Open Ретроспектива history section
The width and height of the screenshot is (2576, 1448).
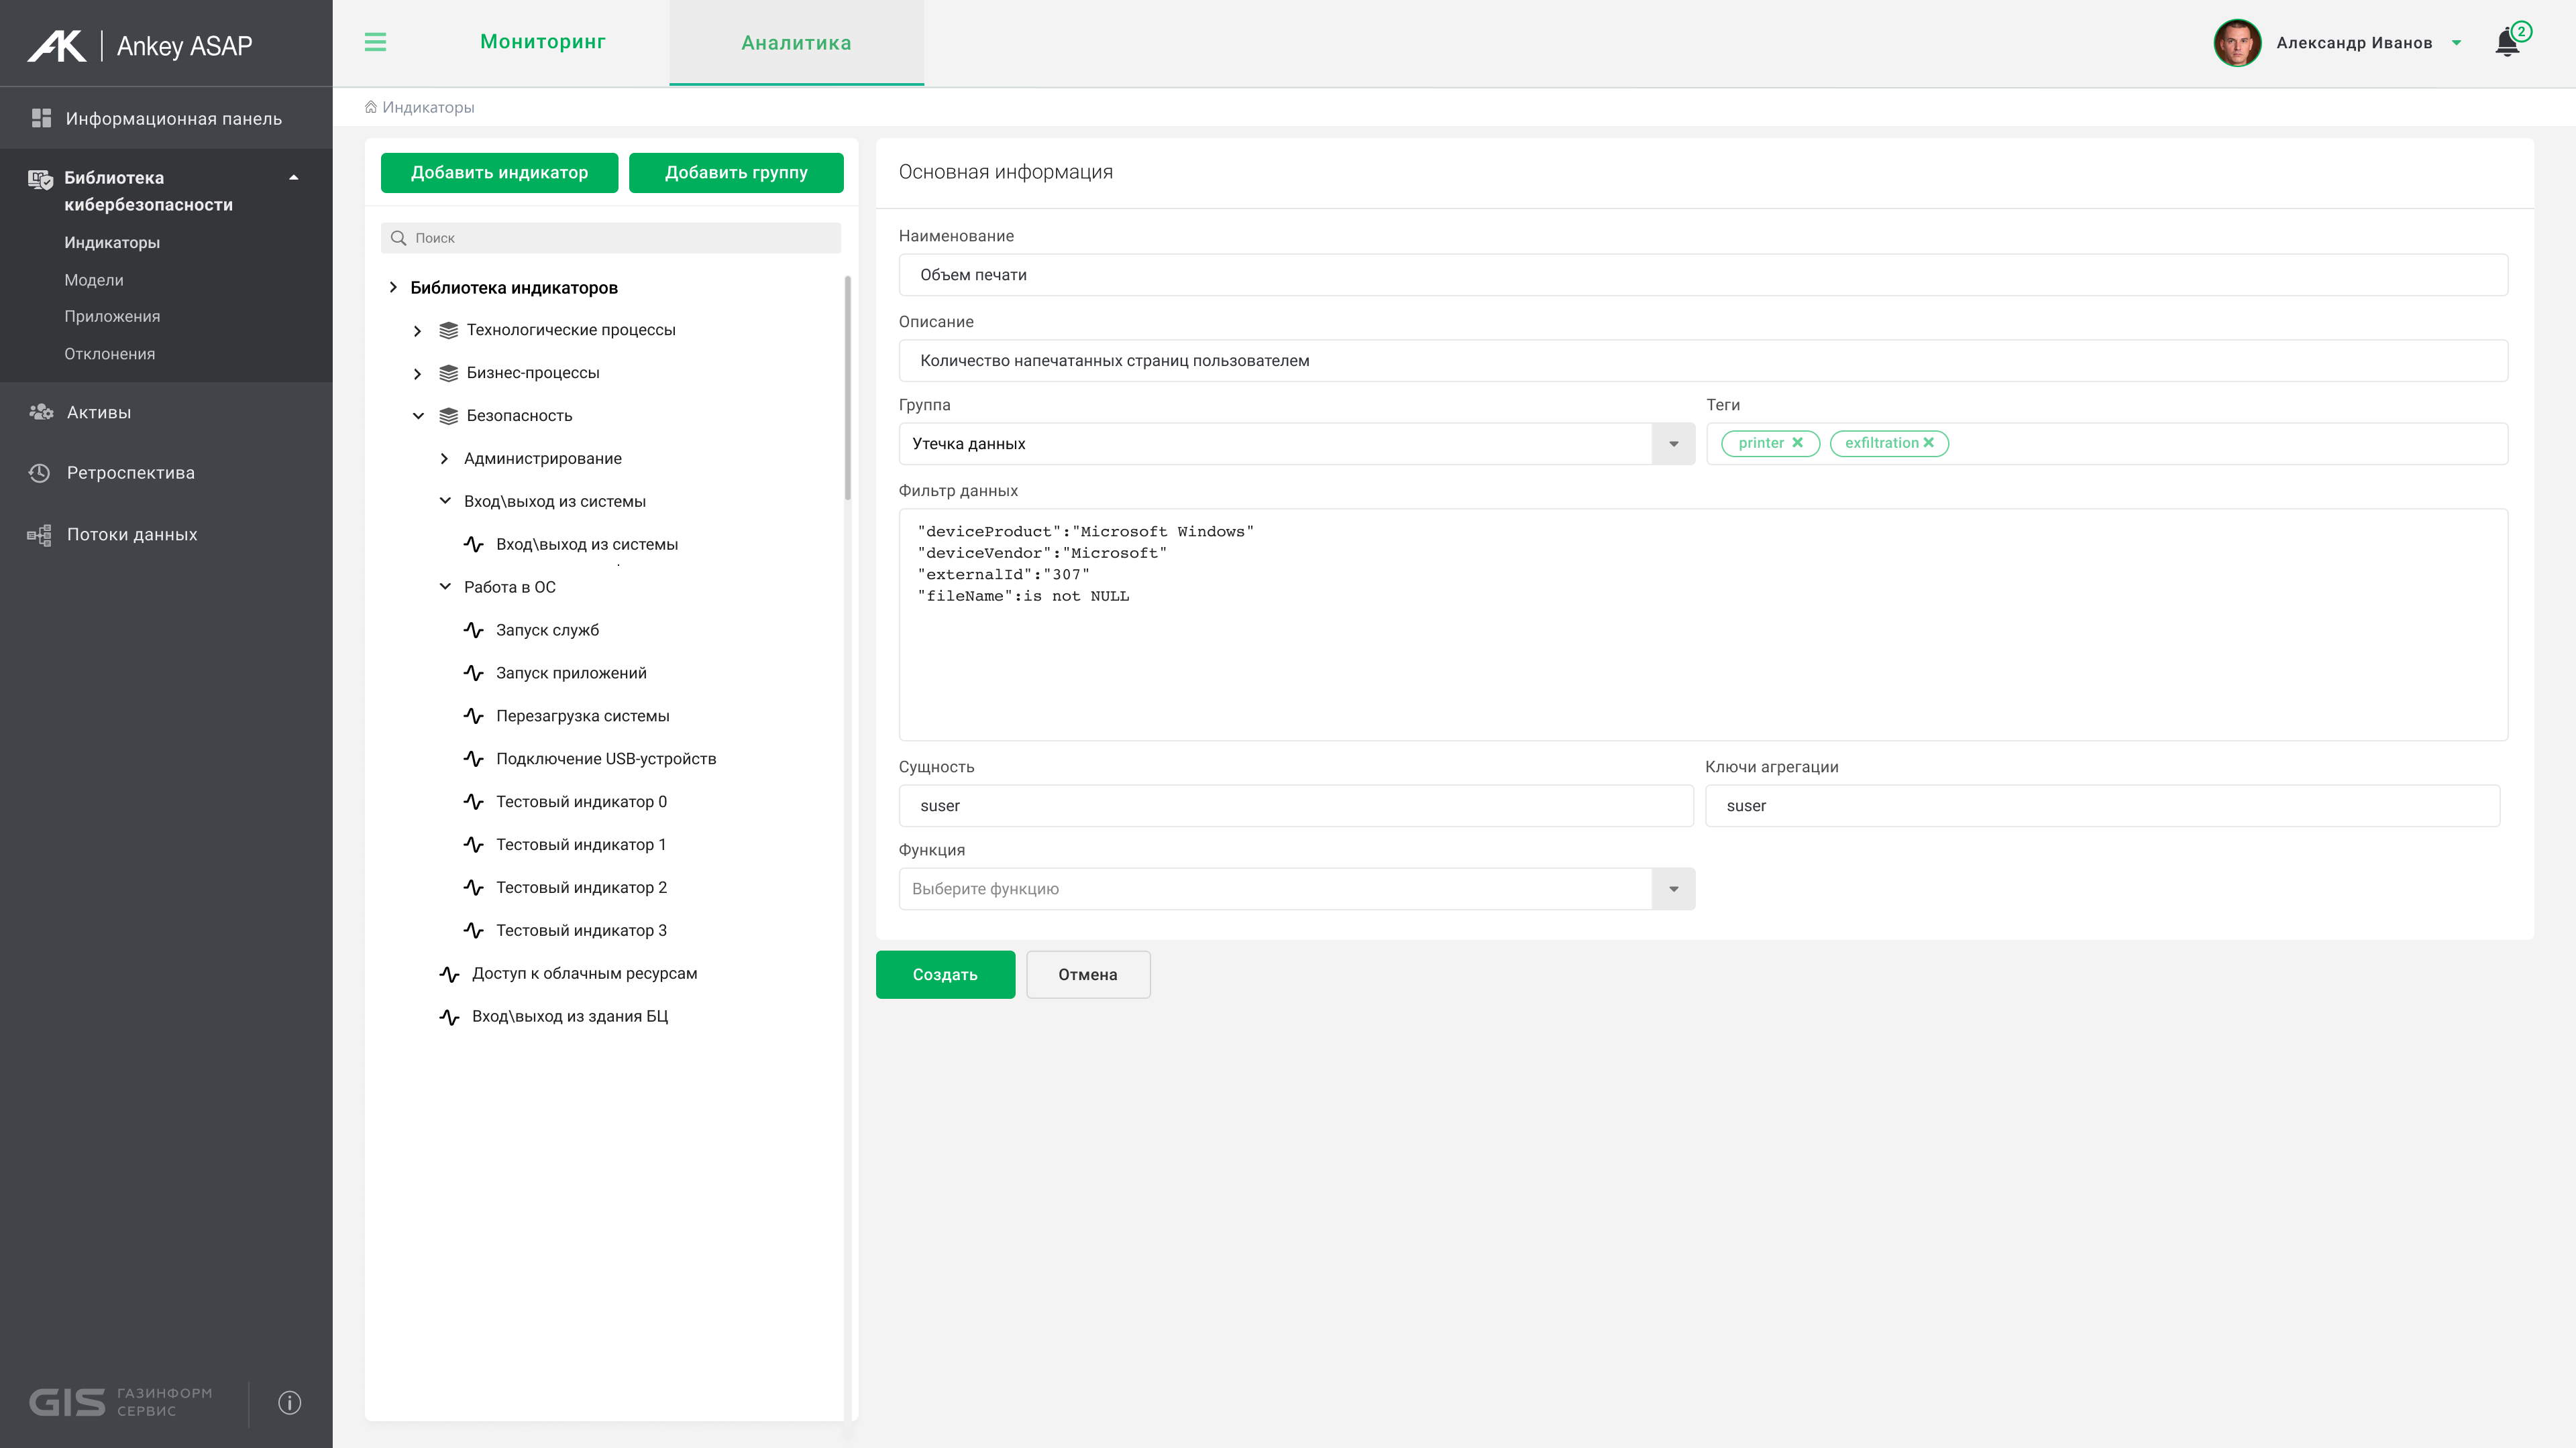pyautogui.click(x=130, y=473)
